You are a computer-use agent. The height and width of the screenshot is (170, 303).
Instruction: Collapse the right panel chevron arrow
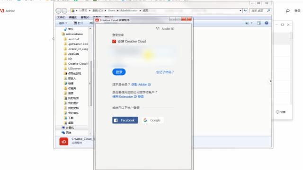pyautogui.click(x=270, y=81)
